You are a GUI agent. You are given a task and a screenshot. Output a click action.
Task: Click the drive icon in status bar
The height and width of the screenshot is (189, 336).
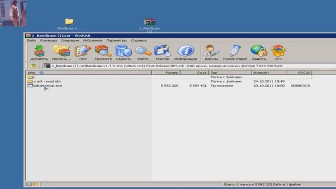coord(29,184)
